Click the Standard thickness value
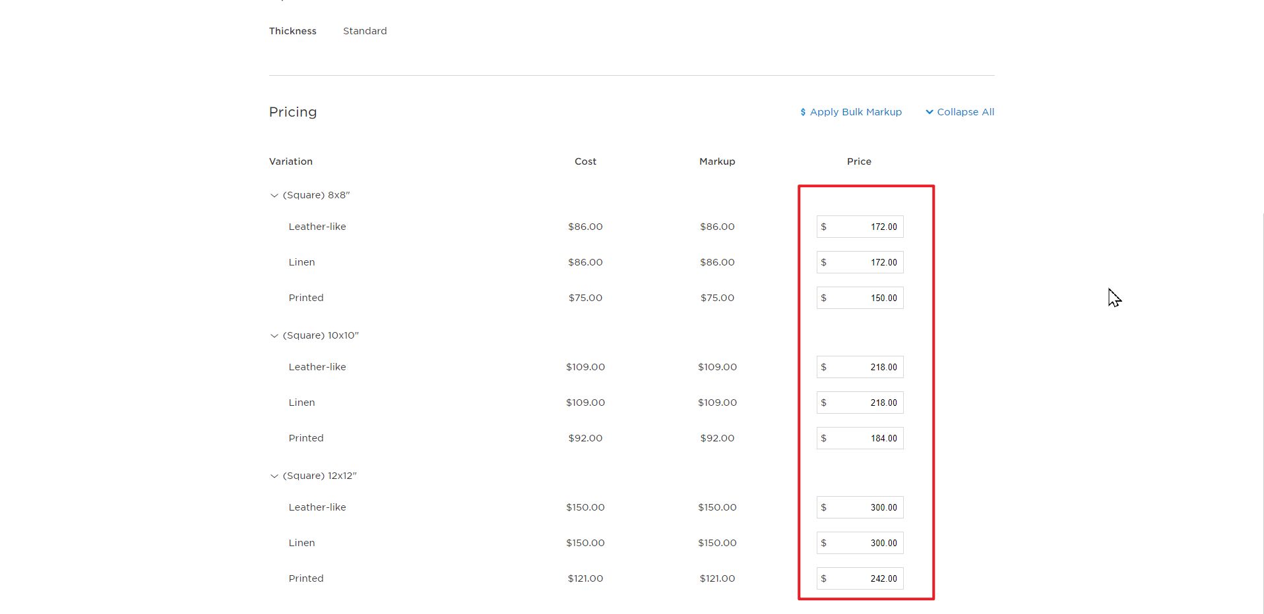Viewport: 1264px width, 614px height. pyautogui.click(x=365, y=31)
